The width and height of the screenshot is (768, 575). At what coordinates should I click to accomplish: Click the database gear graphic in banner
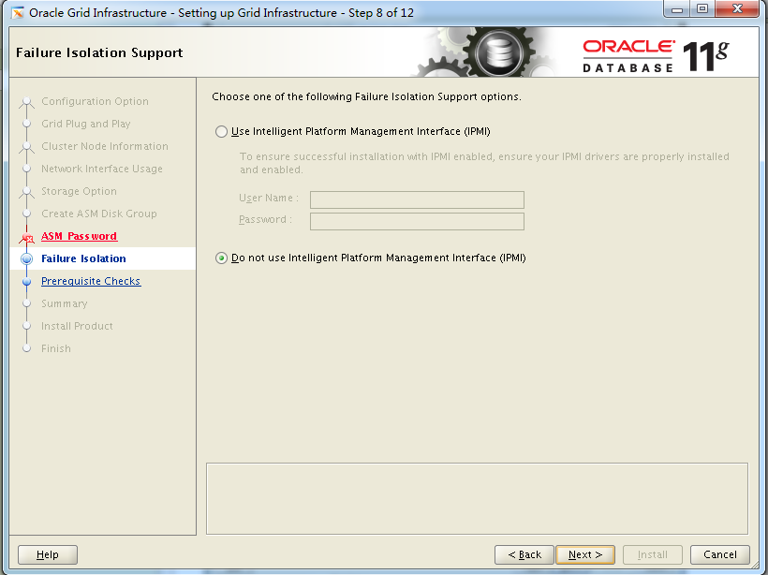point(498,52)
